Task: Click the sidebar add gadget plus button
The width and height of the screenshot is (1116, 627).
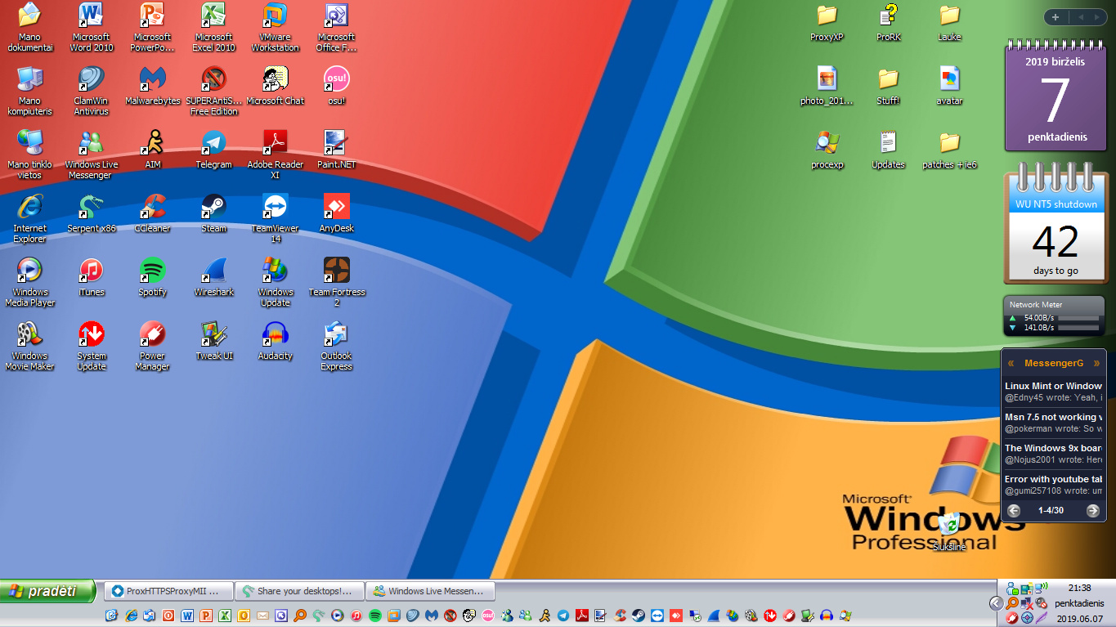Action: click(1055, 17)
